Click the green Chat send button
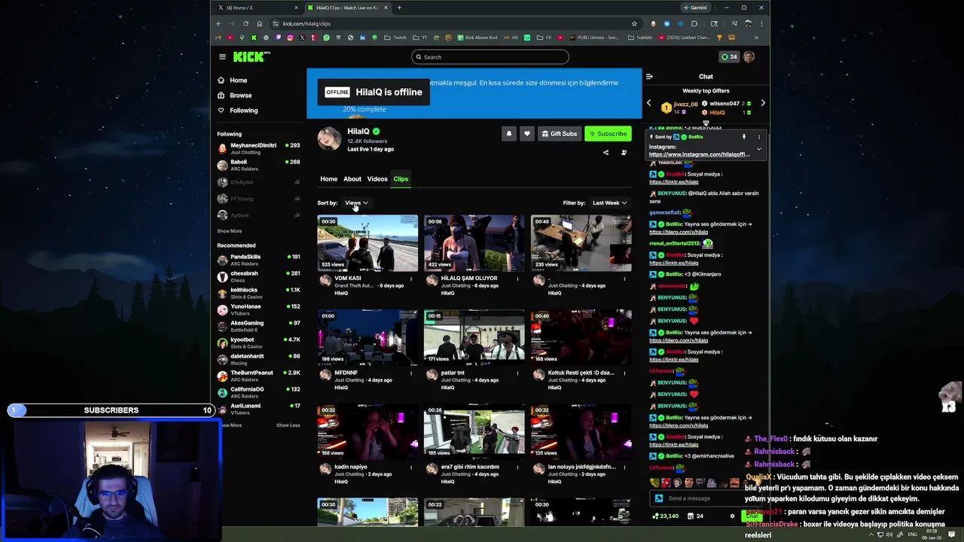This screenshot has width=964, height=542. (752, 516)
